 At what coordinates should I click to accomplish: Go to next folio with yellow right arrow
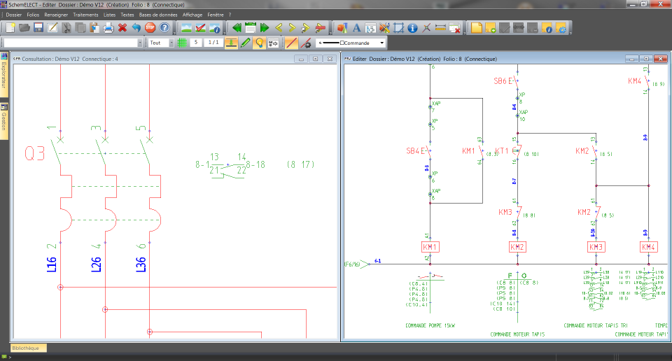click(293, 28)
